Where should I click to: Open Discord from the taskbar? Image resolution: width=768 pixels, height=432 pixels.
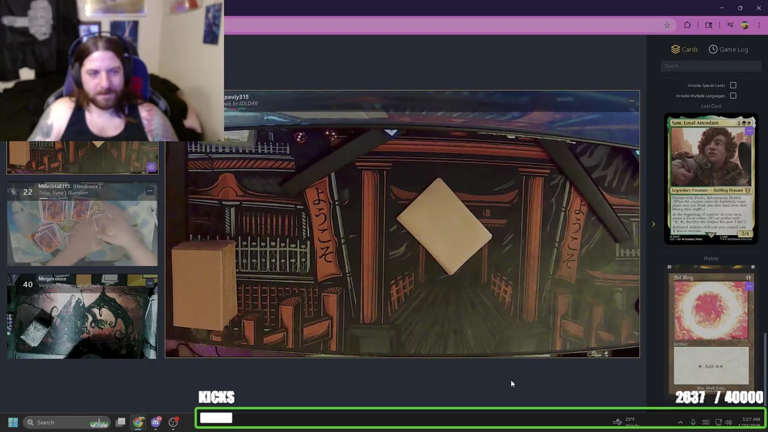pyautogui.click(x=156, y=422)
